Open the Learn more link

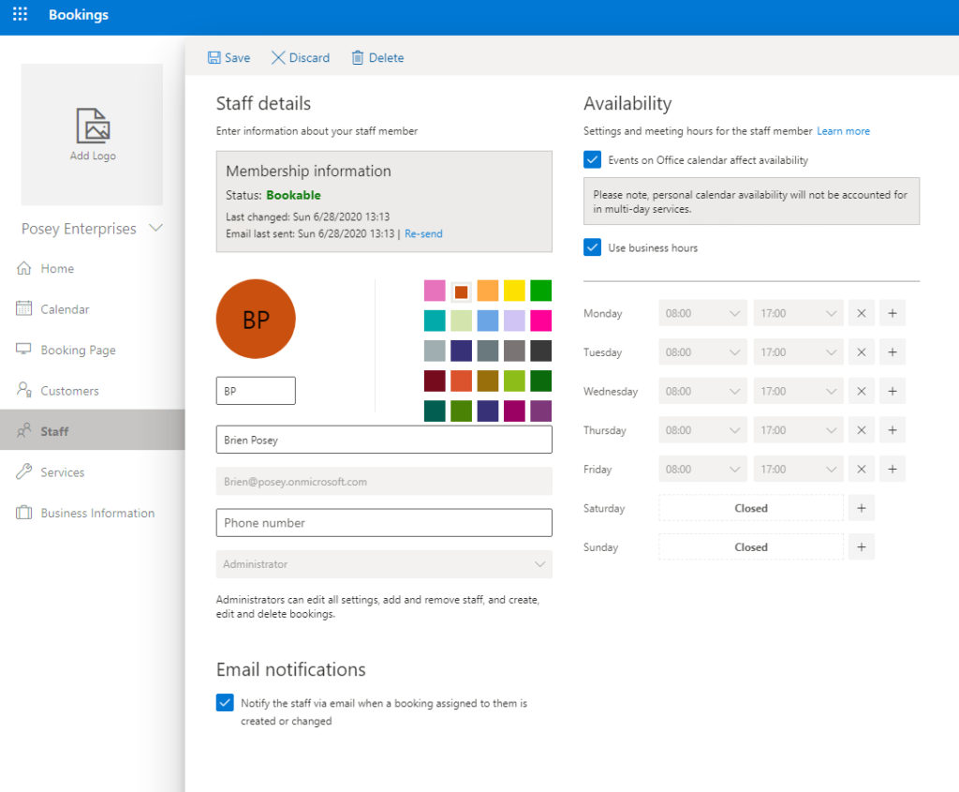(843, 131)
